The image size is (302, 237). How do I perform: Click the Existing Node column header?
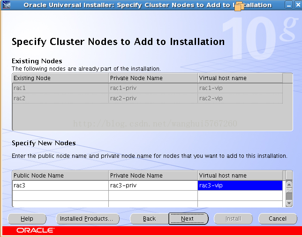point(60,78)
